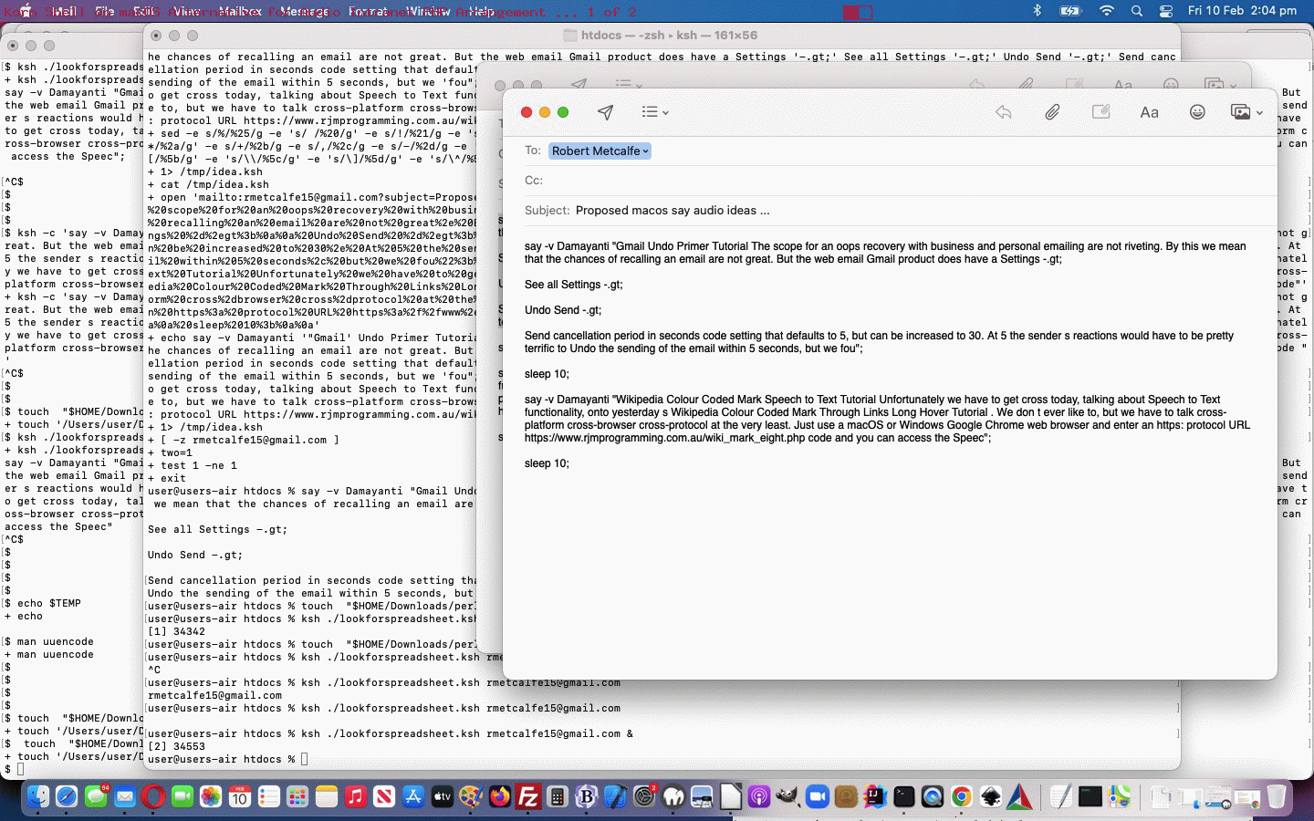Screen dimensions: 1314x821
Task: Click the markup attachment icon in compose toolbar
Action: (x=1100, y=112)
